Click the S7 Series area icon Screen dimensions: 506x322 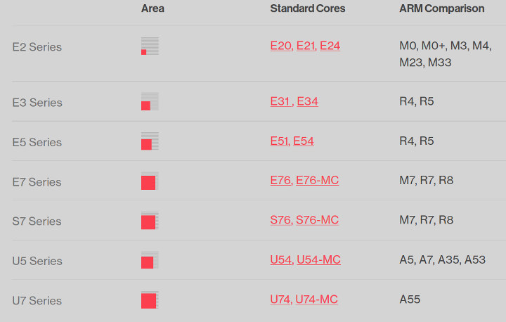(150, 221)
